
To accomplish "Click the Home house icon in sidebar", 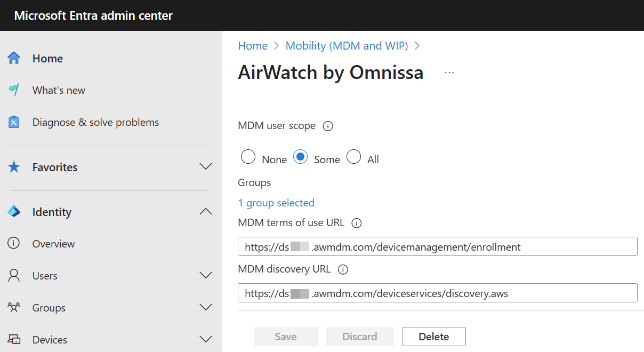I will pos(14,58).
